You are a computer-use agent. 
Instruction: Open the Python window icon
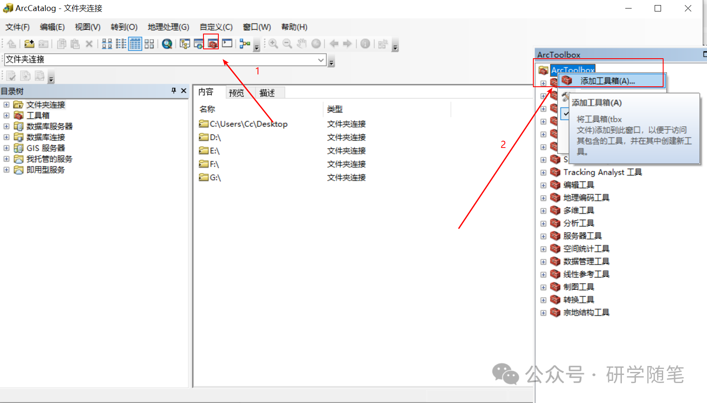(x=227, y=43)
